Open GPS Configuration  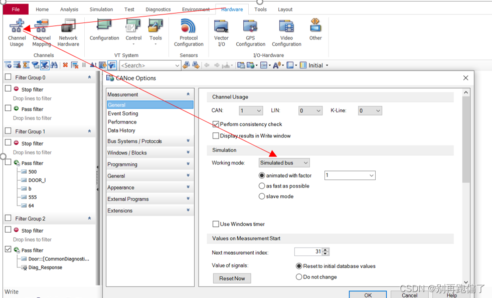[x=250, y=33]
